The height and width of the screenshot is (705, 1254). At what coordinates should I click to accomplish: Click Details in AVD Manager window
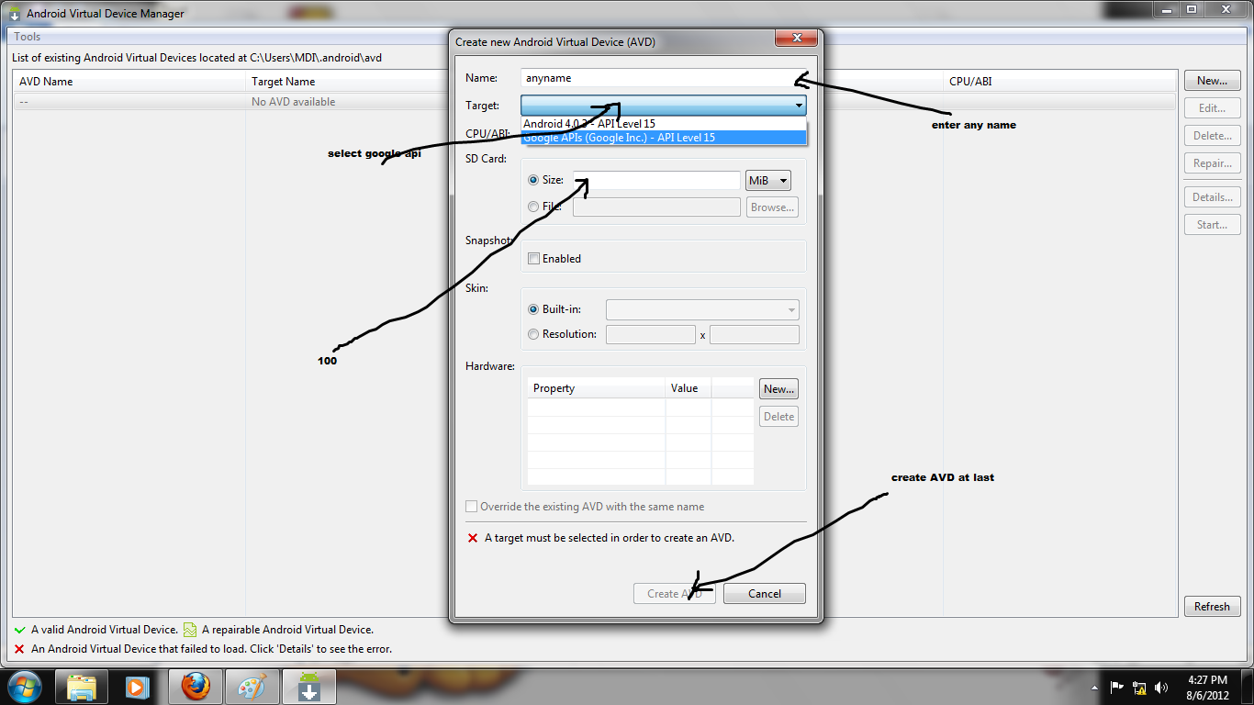click(1213, 197)
